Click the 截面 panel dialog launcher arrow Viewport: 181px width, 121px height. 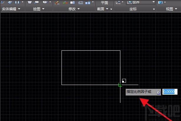point(111,9)
